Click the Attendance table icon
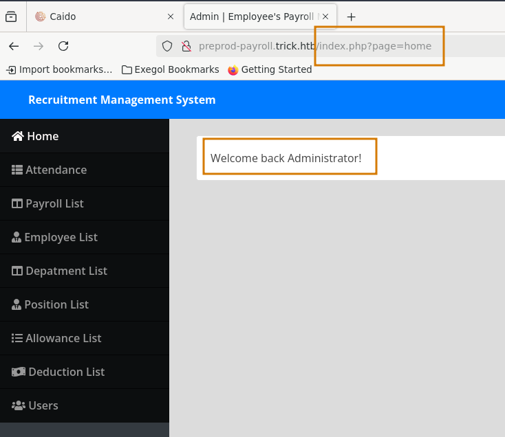The height and width of the screenshot is (437, 505). [17, 170]
